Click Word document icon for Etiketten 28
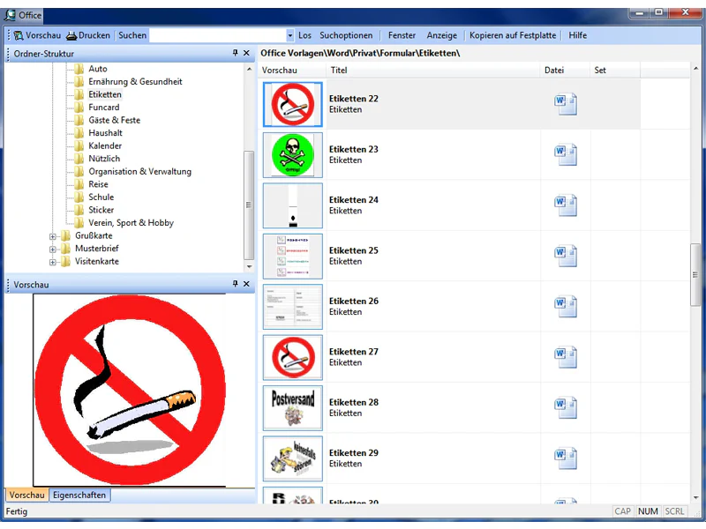 pyautogui.click(x=565, y=407)
